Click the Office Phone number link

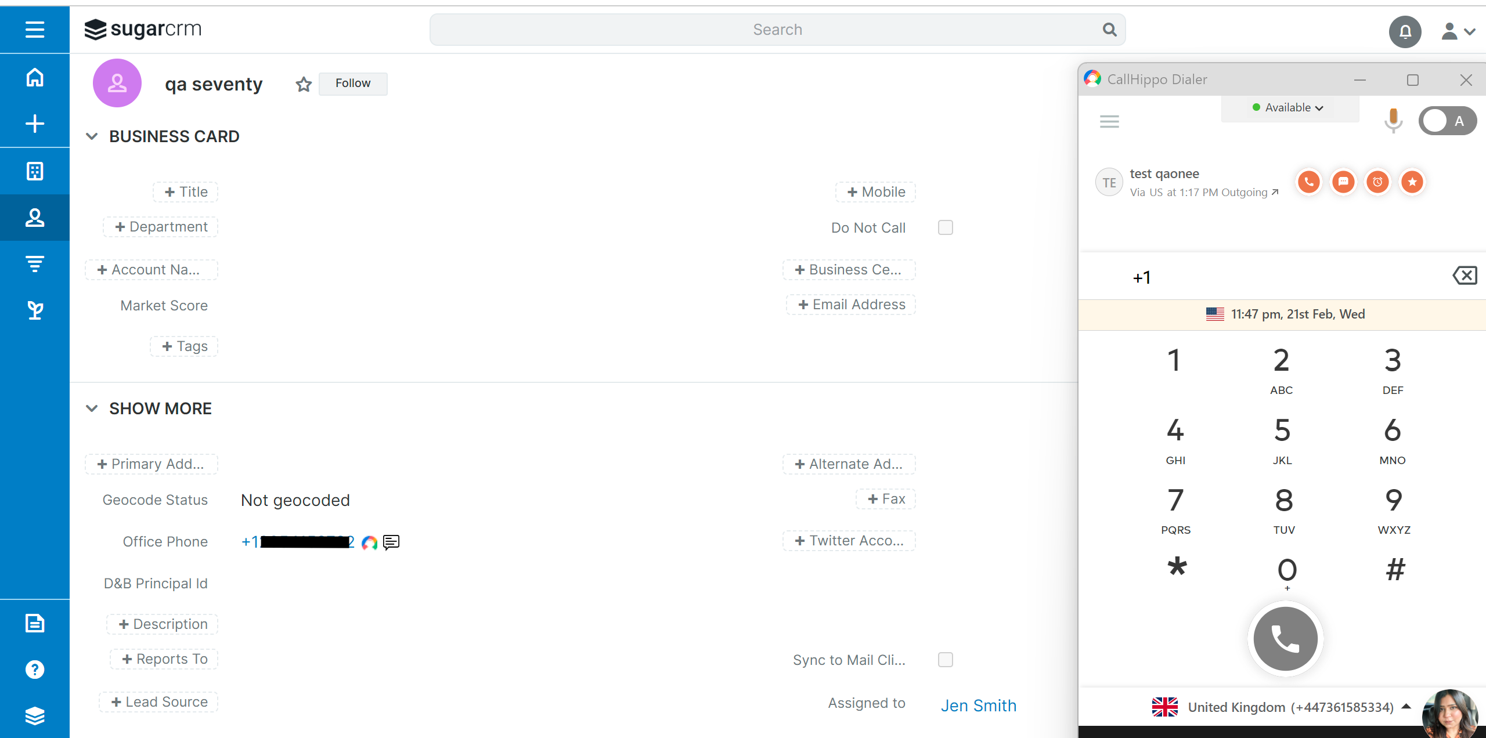298,542
